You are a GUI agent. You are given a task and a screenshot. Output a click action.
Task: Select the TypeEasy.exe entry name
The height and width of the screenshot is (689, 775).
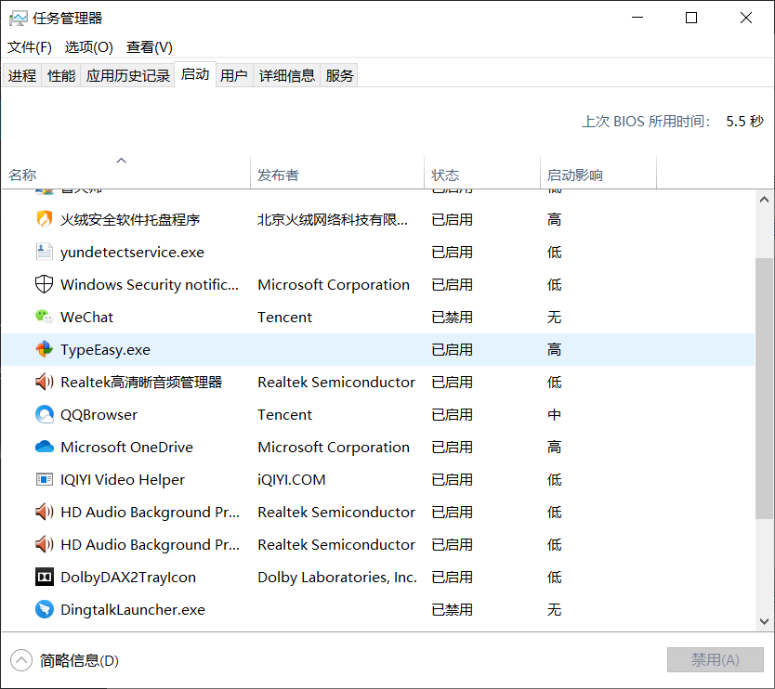point(105,350)
